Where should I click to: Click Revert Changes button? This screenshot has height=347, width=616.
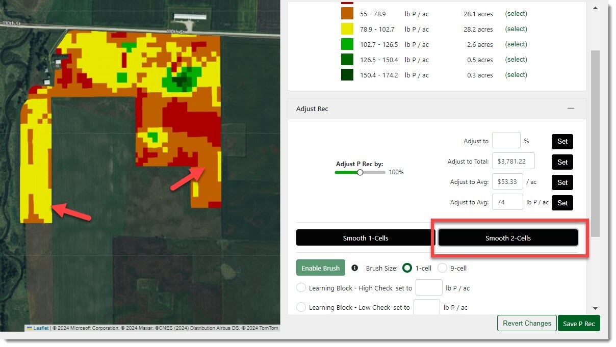pos(527,324)
